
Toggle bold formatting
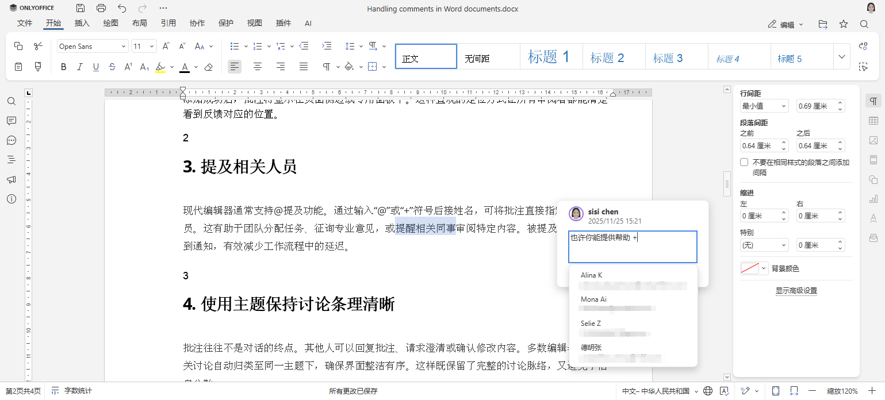pyautogui.click(x=63, y=67)
